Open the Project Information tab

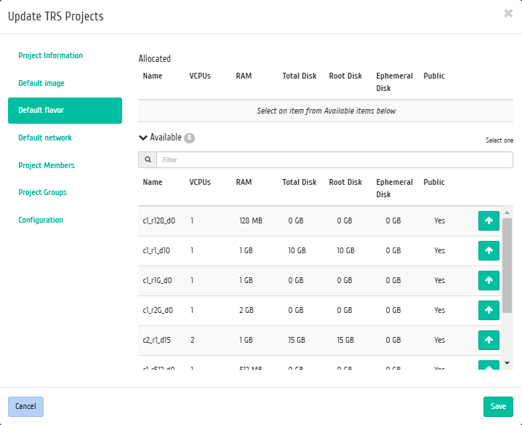(51, 55)
